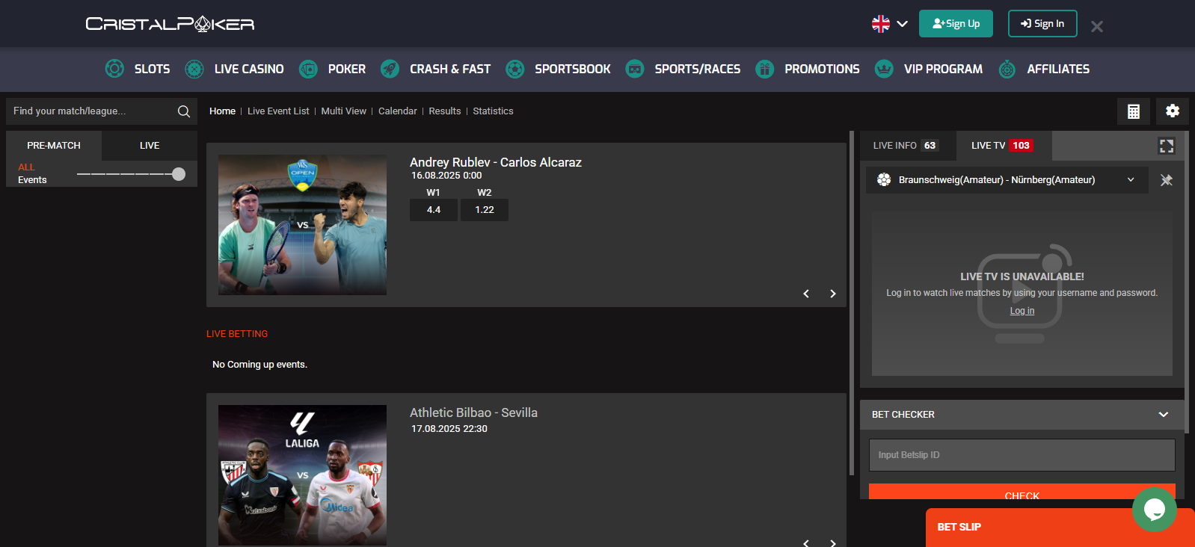Click the pin icon beside match selector
The width and height of the screenshot is (1195, 547).
[x=1167, y=180]
